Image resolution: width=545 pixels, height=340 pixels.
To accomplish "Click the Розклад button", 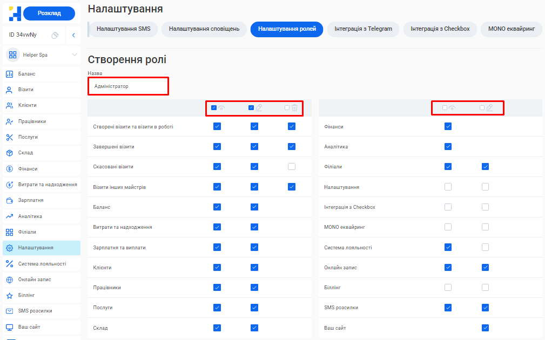I will [49, 13].
